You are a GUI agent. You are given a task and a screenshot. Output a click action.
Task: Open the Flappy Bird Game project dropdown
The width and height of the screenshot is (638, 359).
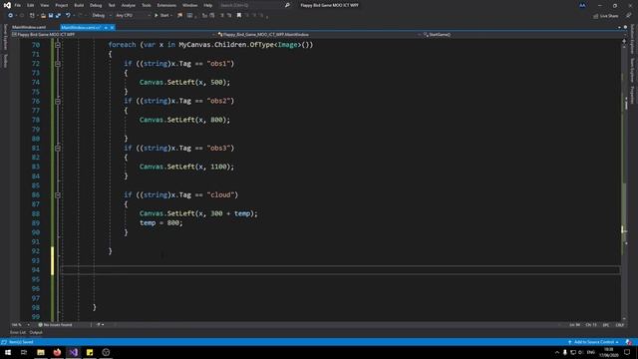113,35
